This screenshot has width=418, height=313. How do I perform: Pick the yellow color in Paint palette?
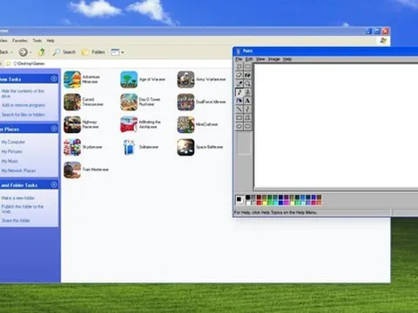(x=265, y=203)
